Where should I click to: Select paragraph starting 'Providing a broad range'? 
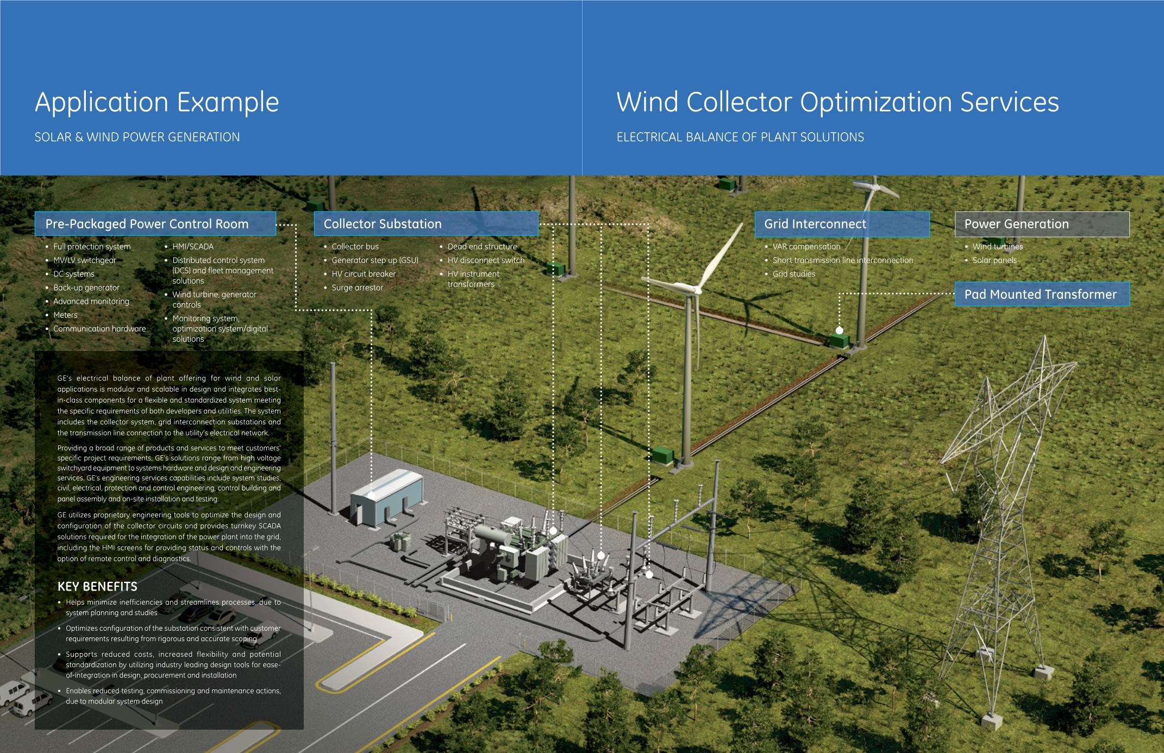click(169, 473)
